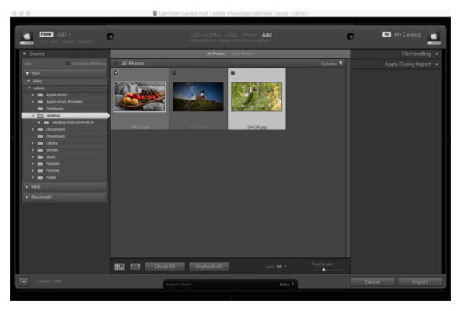Enable Include Subfolders checkbox
This screenshot has width=461, height=311.
pyautogui.click(x=68, y=63)
